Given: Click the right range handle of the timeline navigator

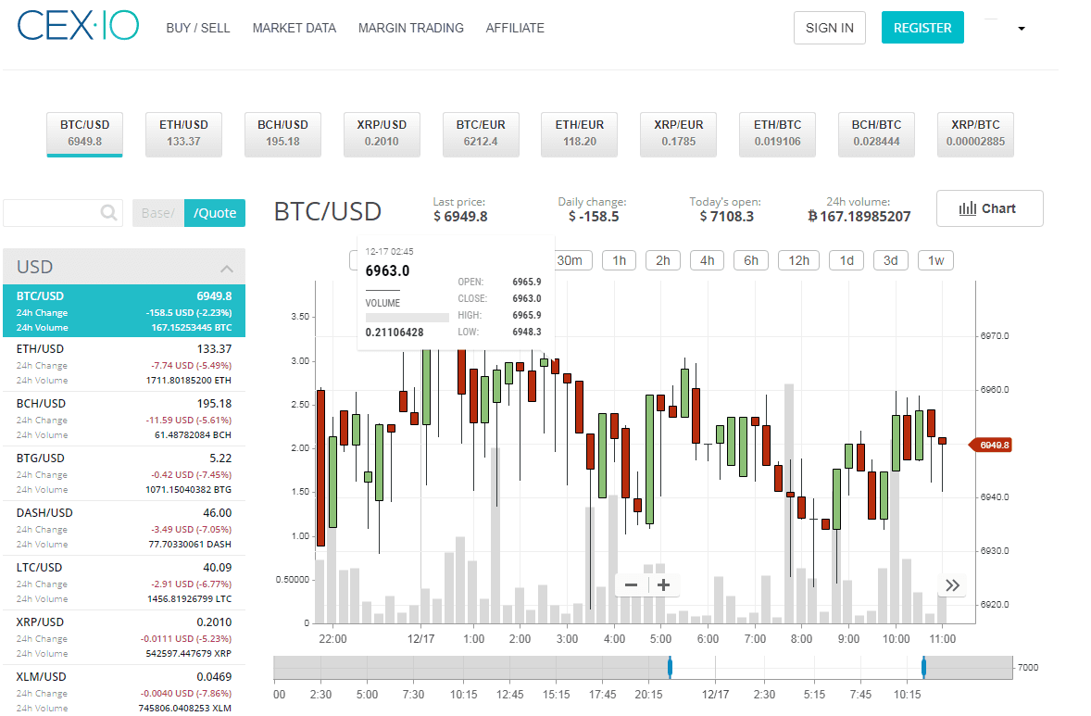Looking at the screenshot, I should tap(924, 667).
